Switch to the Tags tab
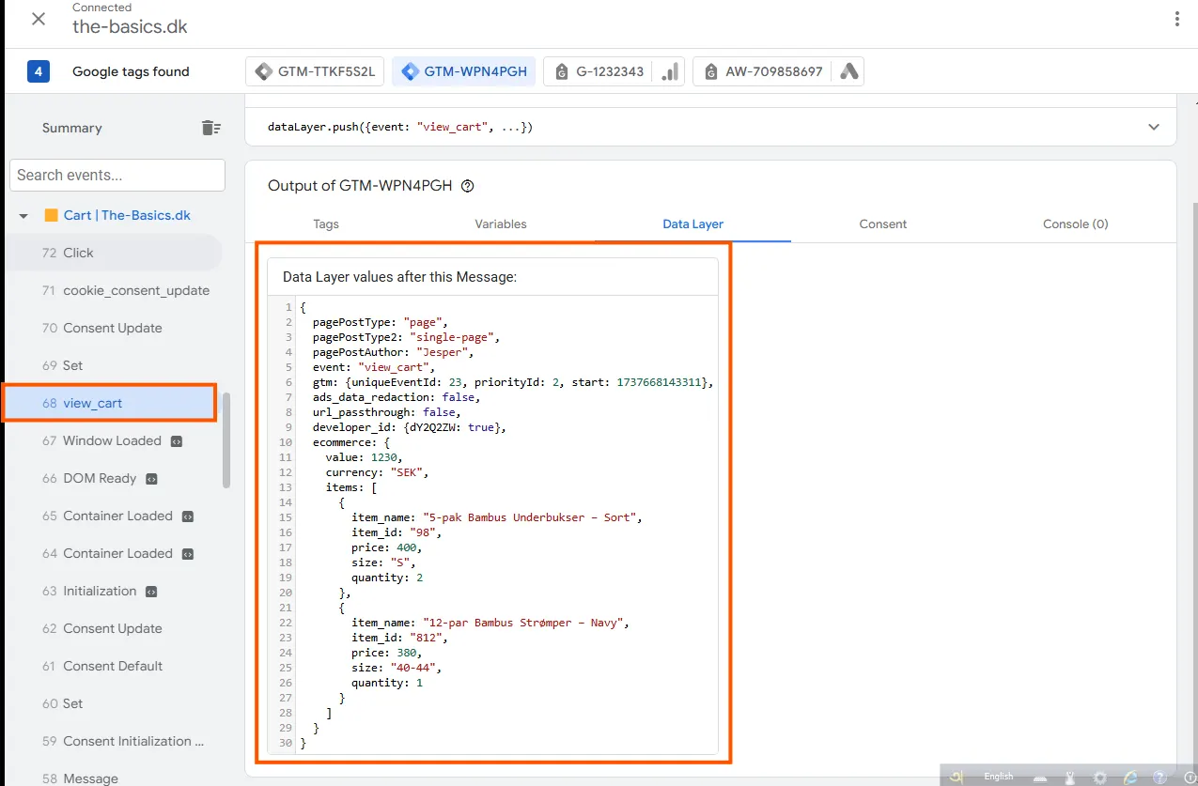 326,223
